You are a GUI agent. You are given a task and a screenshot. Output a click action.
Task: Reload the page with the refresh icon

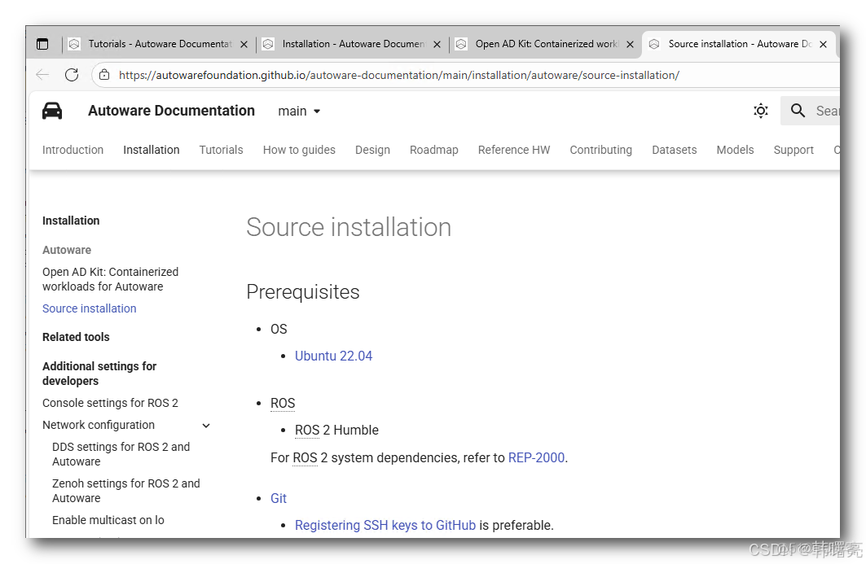[72, 74]
